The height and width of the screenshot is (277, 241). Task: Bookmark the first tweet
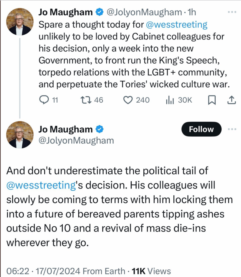[x=212, y=100]
